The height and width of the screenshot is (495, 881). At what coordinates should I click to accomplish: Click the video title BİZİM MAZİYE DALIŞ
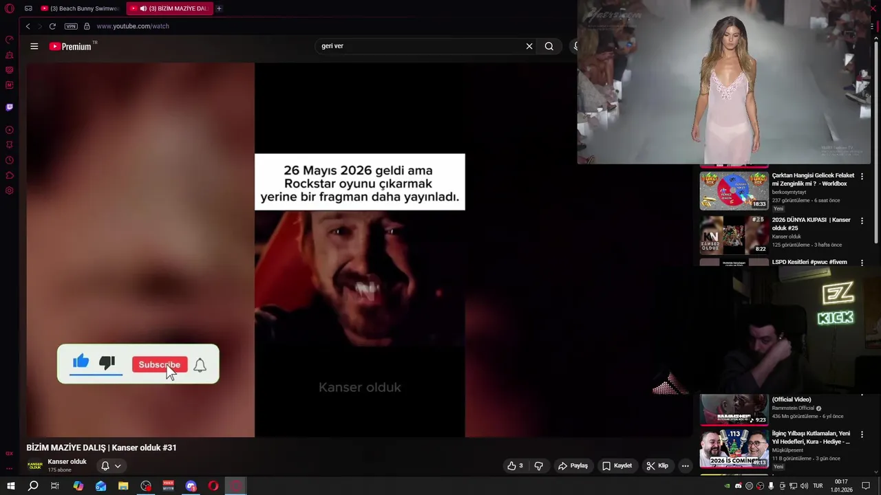click(x=101, y=448)
